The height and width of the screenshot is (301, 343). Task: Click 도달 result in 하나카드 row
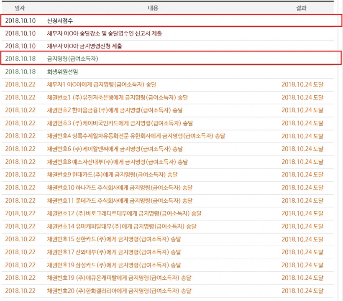click(302, 188)
